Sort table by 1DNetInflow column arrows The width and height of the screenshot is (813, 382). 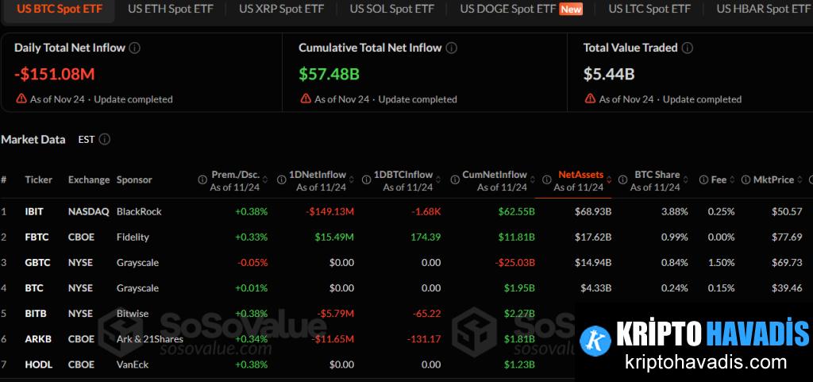(351, 179)
